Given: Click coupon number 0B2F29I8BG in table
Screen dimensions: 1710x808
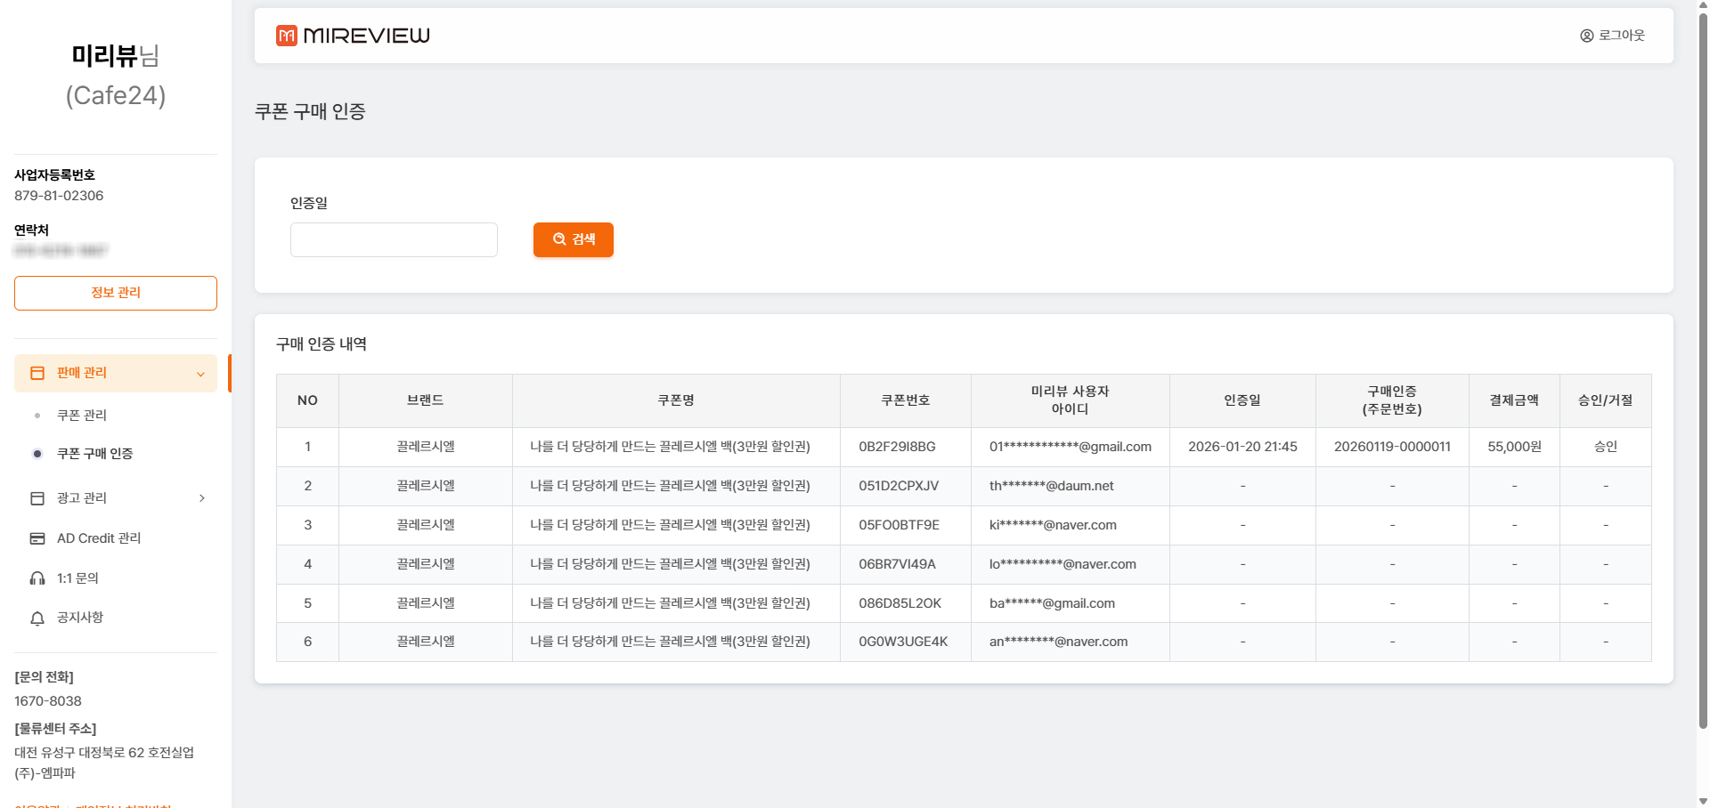Looking at the screenshot, I should [x=897, y=447].
